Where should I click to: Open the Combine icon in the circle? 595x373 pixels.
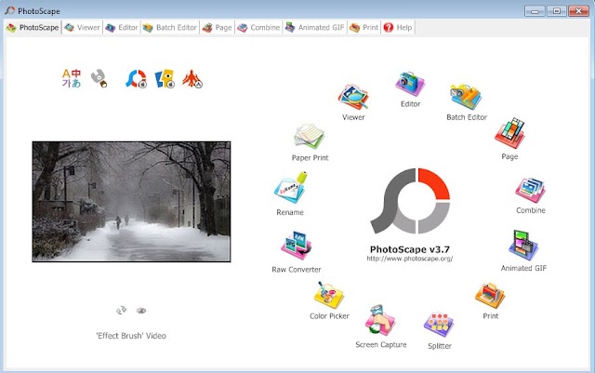pyautogui.click(x=530, y=191)
